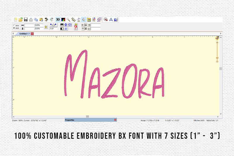The width and height of the screenshot is (234, 156).
Task: Zoom out with the minus slider button
Action: tap(217, 61)
